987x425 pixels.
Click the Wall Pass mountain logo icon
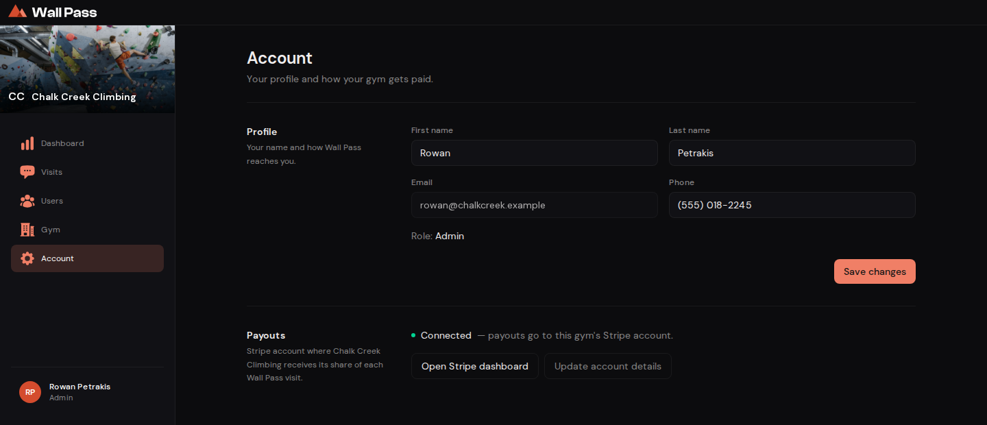click(18, 12)
